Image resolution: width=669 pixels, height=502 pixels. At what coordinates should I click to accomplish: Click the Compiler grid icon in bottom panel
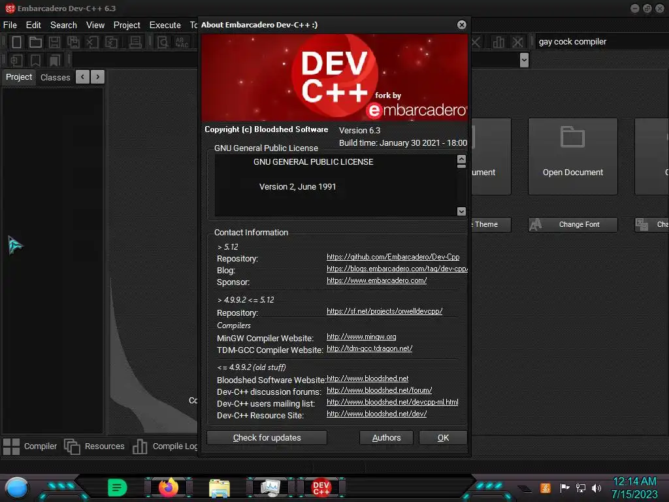11,446
